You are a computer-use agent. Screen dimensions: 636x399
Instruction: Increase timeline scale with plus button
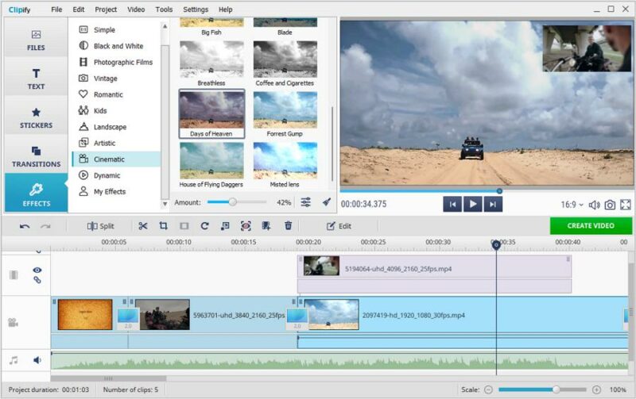(596, 389)
